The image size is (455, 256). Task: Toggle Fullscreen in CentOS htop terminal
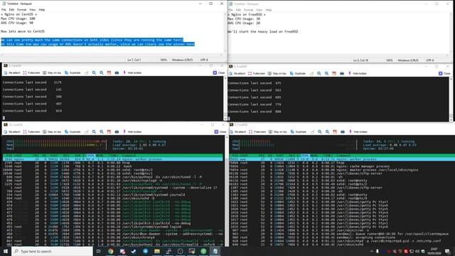click(x=31, y=132)
